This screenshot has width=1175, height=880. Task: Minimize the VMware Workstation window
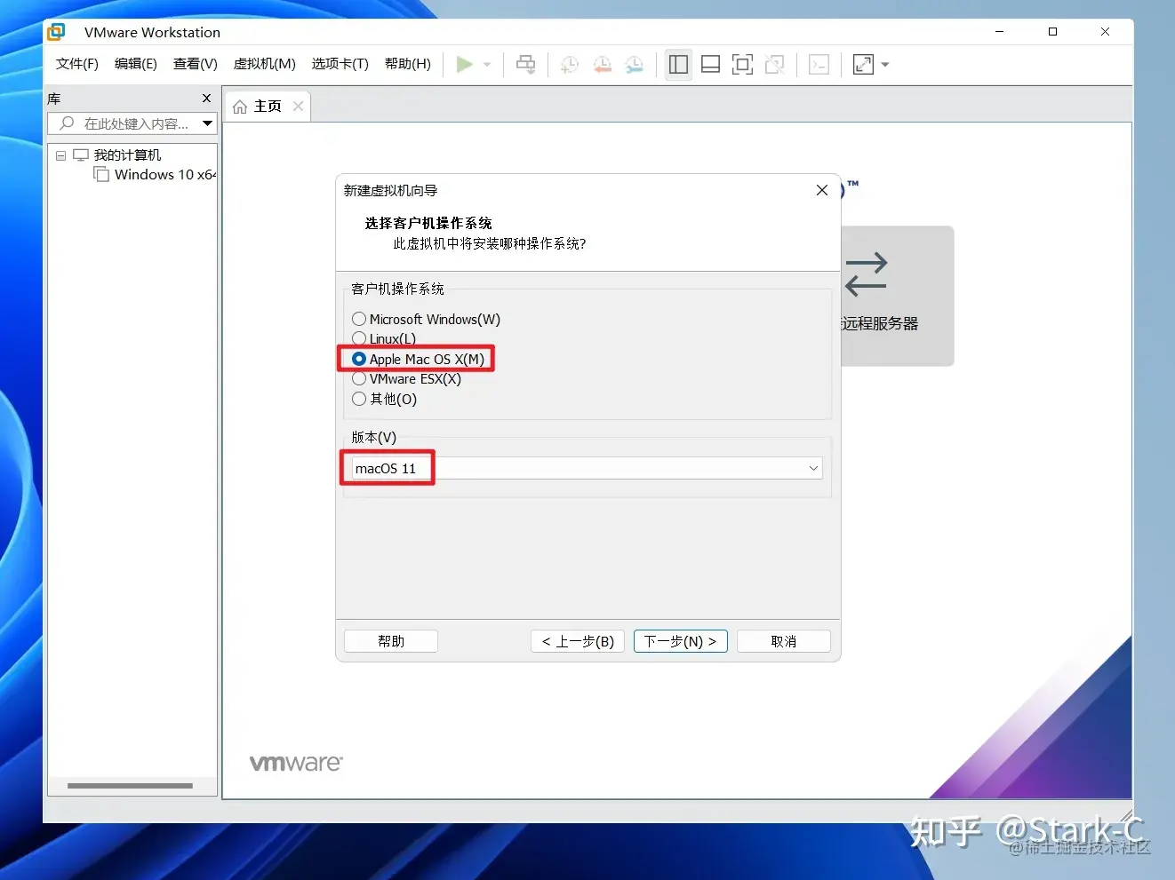pyautogui.click(x=1000, y=32)
